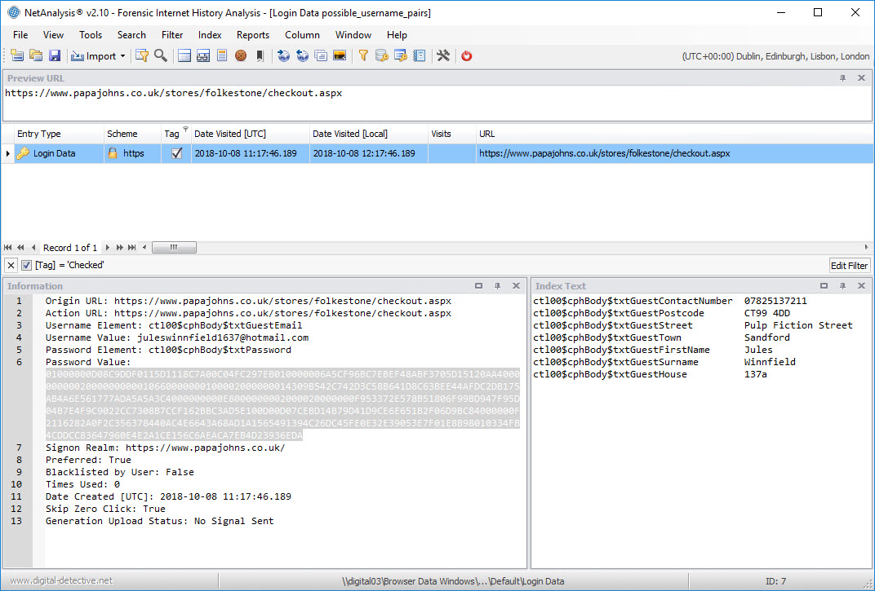Image resolution: width=875 pixels, height=591 pixels.
Task: Sort by the URL column header
Action: (x=675, y=134)
